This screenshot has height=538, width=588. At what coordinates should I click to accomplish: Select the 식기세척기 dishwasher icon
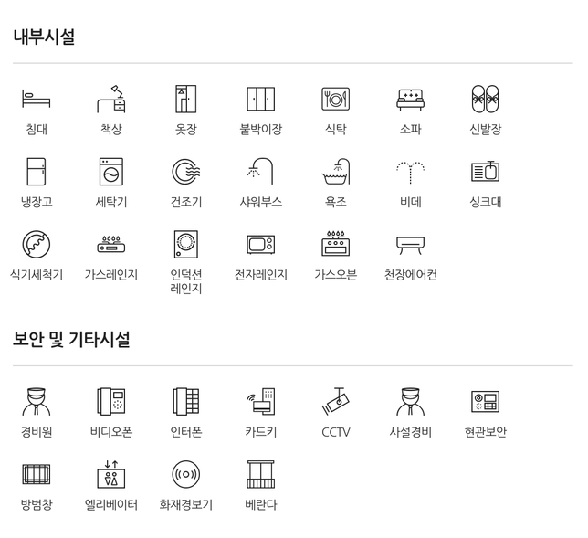click(36, 244)
